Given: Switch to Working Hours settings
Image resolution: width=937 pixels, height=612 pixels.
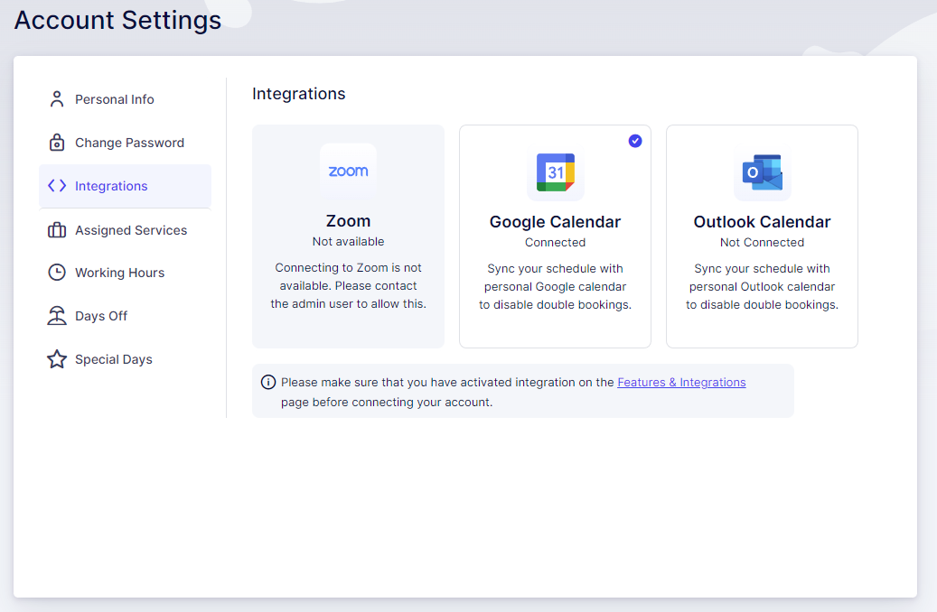Looking at the screenshot, I should click(125, 273).
